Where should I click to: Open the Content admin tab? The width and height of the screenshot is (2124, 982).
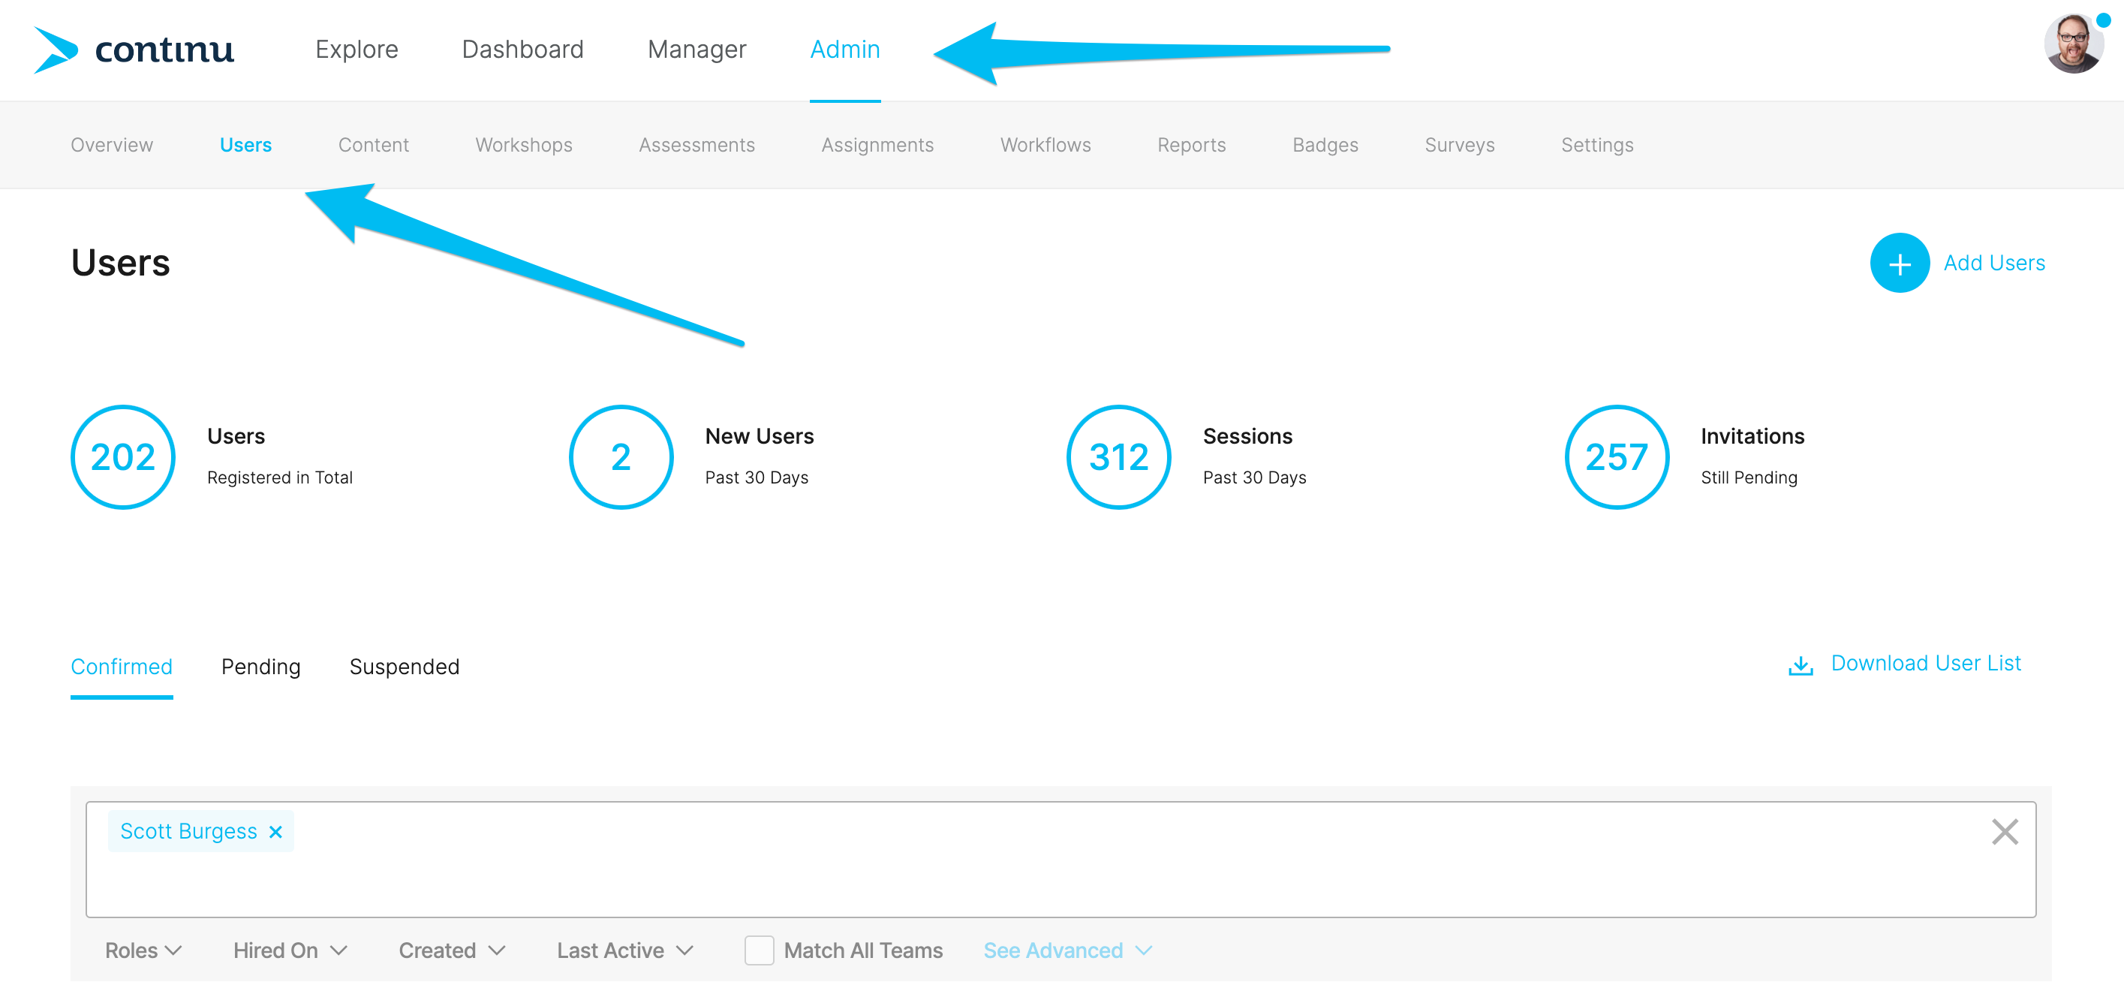(374, 145)
